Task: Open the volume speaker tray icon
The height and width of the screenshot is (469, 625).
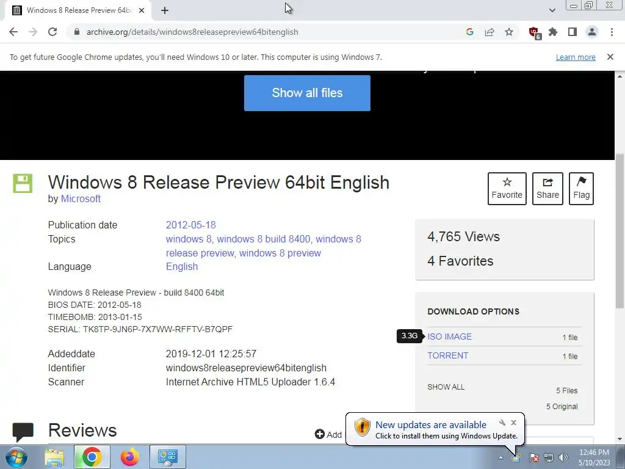Action: click(563, 457)
